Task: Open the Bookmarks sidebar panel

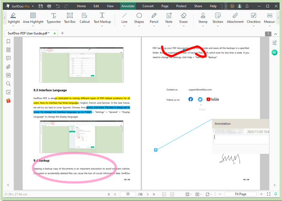Action: tap(8, 41)
